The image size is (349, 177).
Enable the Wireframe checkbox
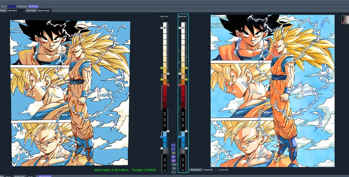[17, 6]
